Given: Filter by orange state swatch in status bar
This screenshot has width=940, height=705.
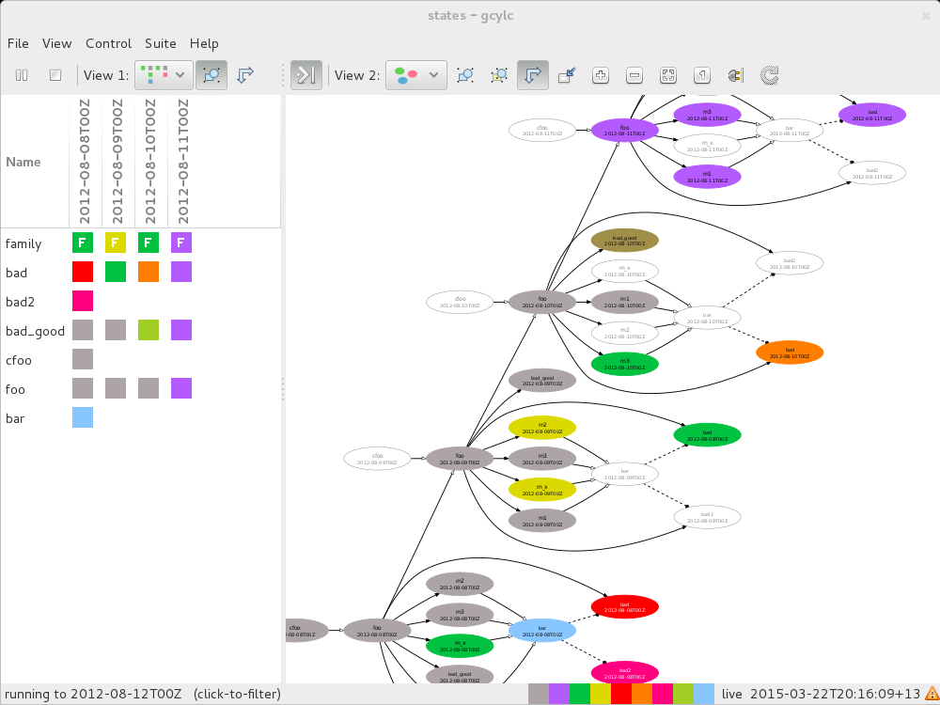Looking at the screenshot, I should (641, 695).
